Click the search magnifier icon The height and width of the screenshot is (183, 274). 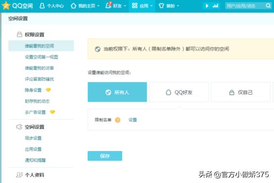268,6
